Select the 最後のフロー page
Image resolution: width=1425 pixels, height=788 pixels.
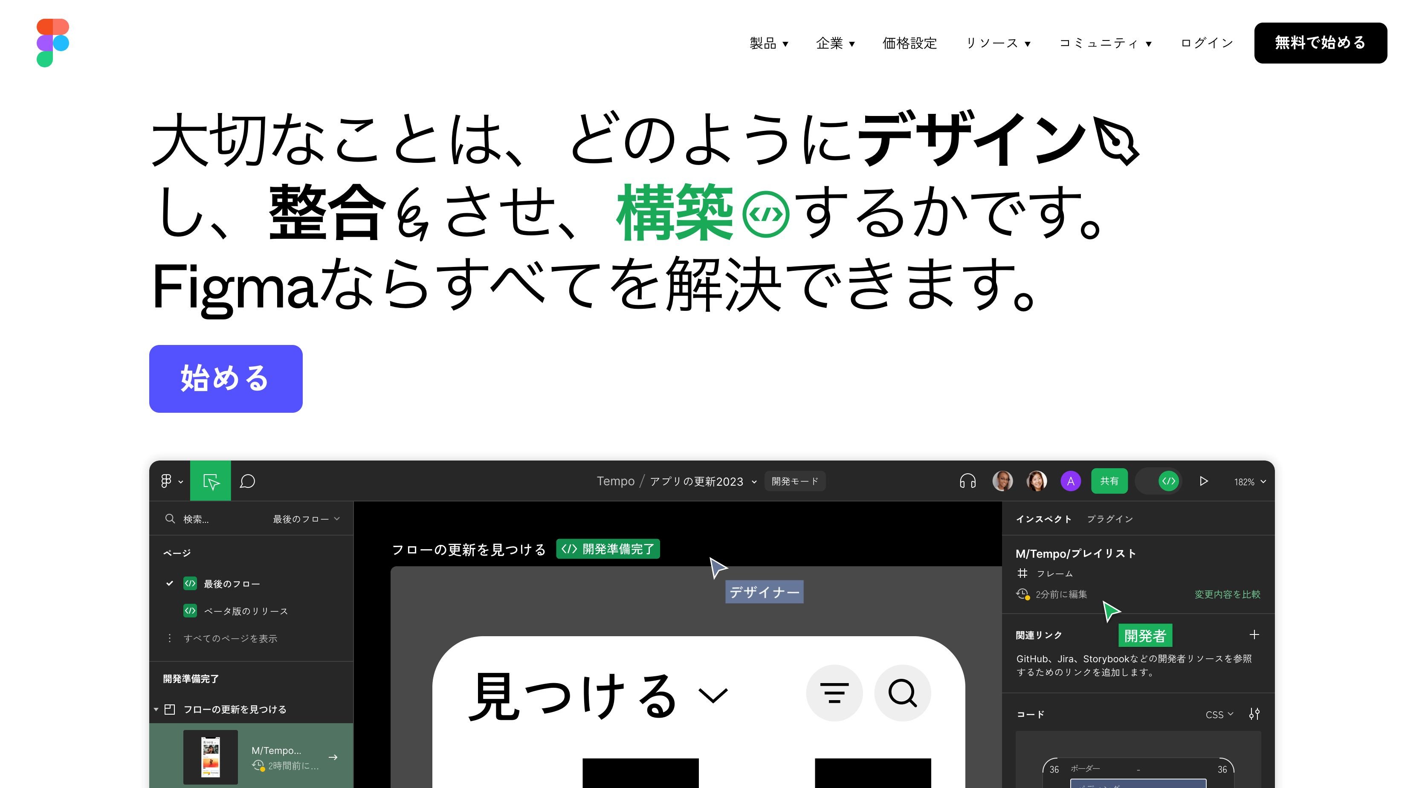point(231,583)
